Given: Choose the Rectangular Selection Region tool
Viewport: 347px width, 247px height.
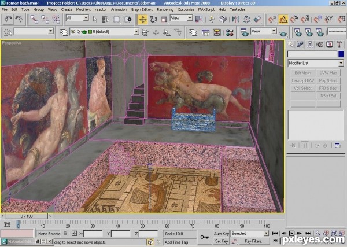Looking at the screenshot, I should pyautogui.click(x=116, y=20).
